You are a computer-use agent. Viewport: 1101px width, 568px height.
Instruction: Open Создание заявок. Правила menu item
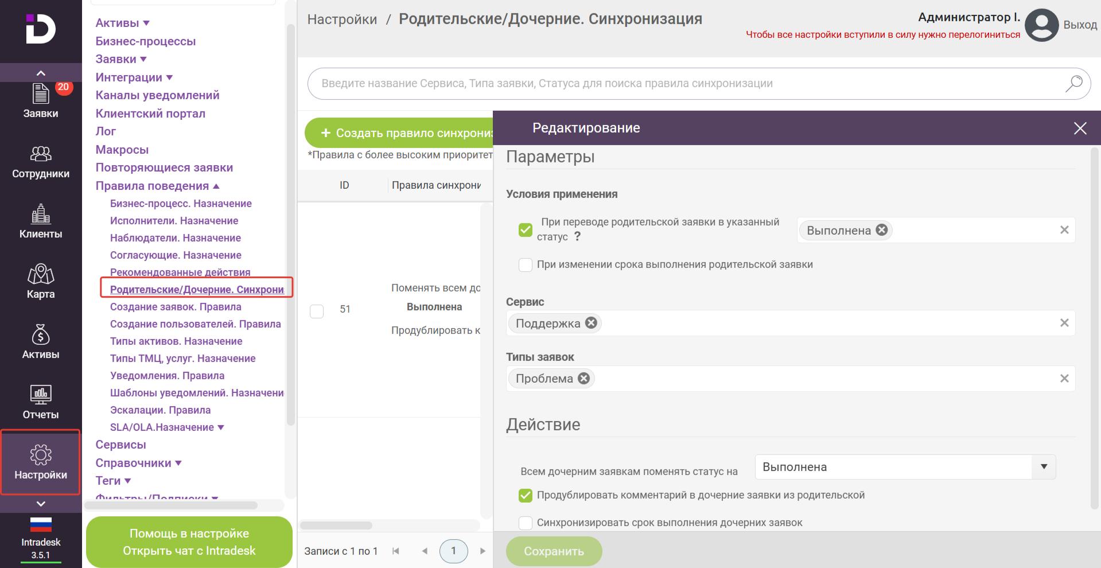[176, 307]
